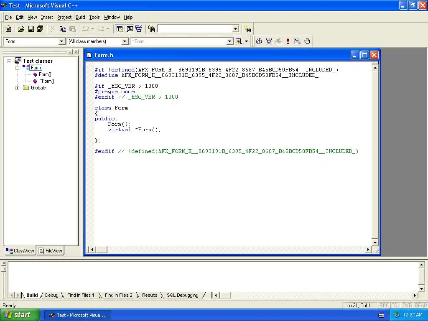Open the File menu
Viewport: 428px width, 321px height.
8,17
